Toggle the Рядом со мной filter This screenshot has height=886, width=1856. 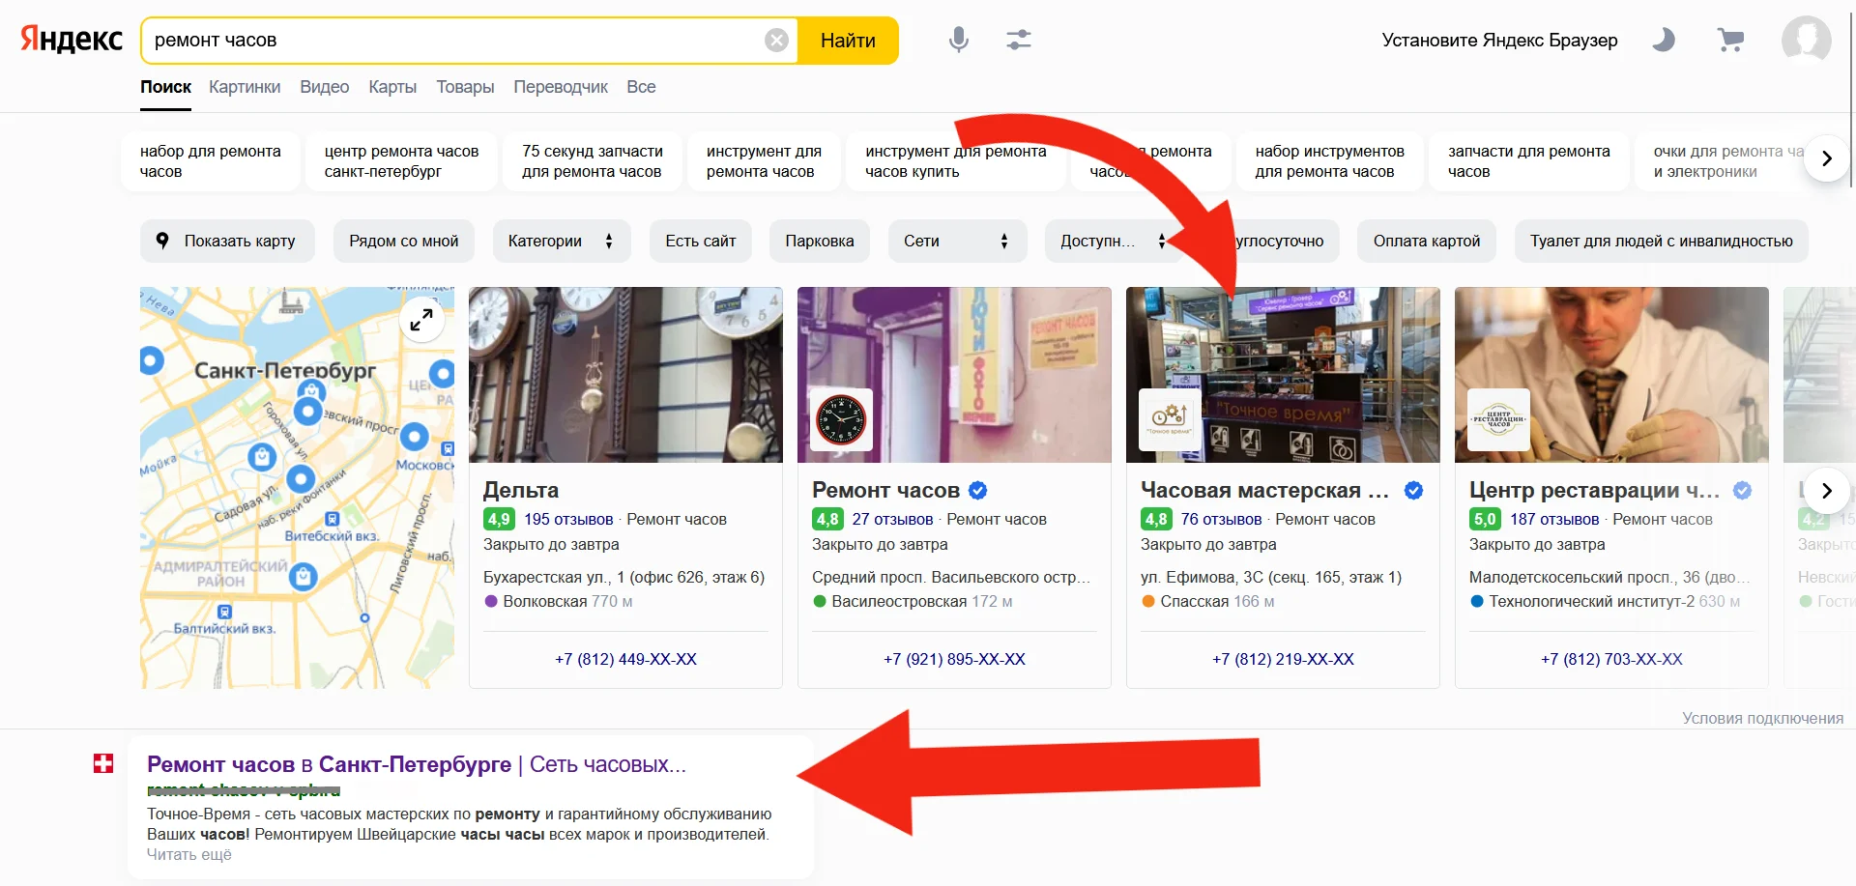click(x=404, y=242)
